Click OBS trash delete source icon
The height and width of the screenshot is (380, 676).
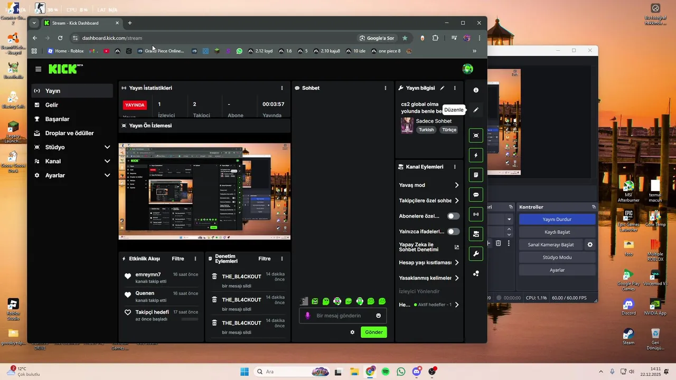point(498,243)
